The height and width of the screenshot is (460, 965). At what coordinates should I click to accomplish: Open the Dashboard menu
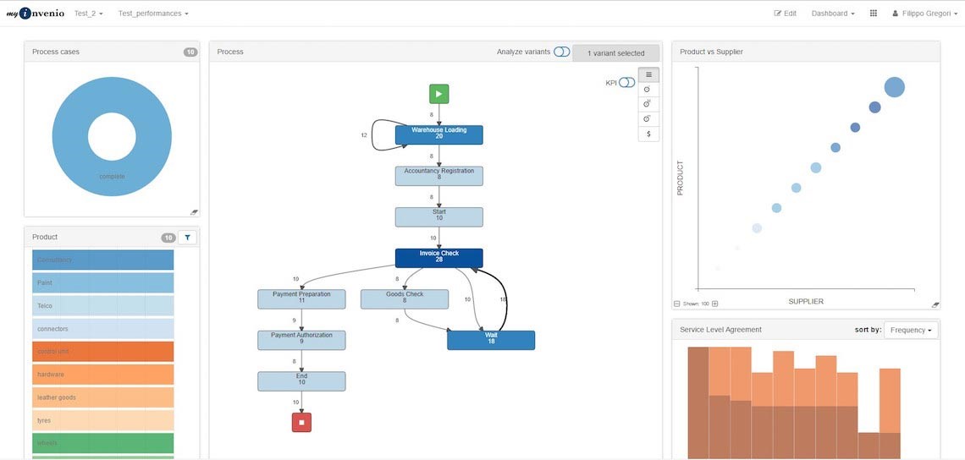pos(832,14)
